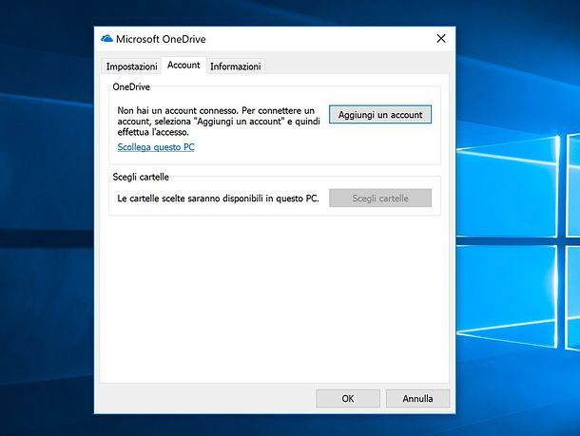Screen dimensions: 580x436
Task: Click the Scegli cartelle group heading
Action: [141, 177]
